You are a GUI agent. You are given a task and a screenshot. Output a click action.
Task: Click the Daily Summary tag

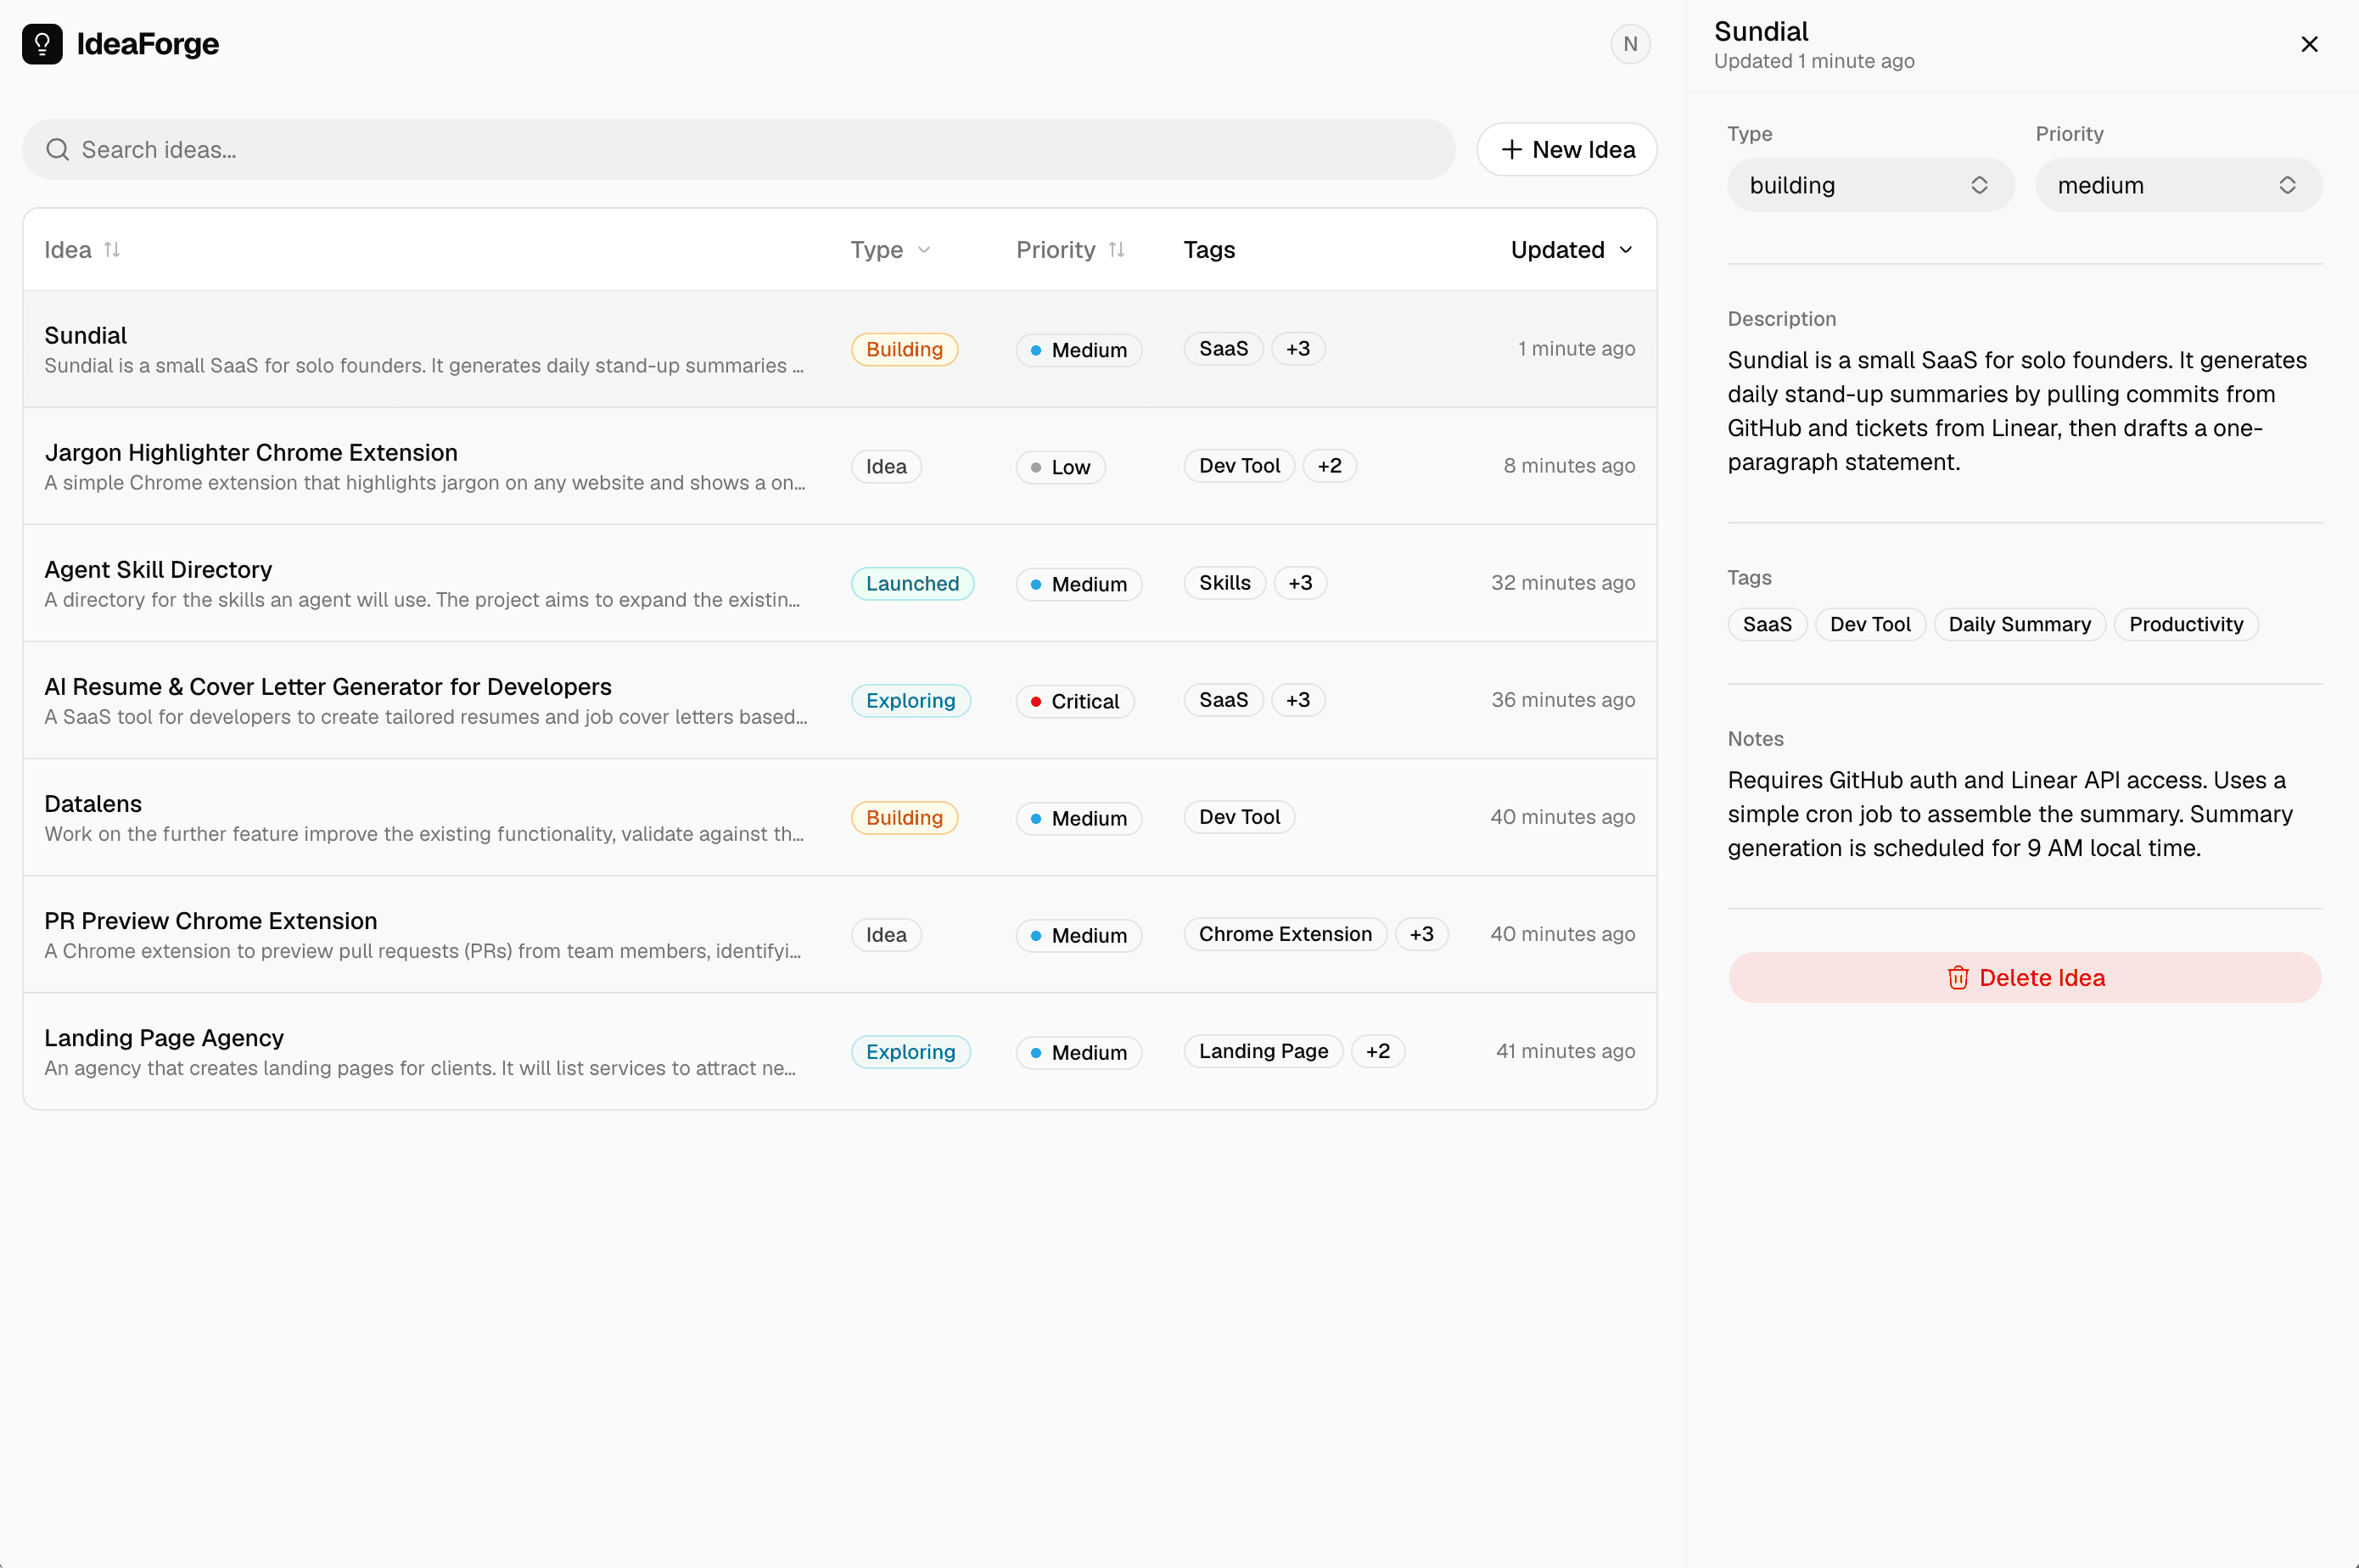pyautogui.click(x=2019, y=624)
